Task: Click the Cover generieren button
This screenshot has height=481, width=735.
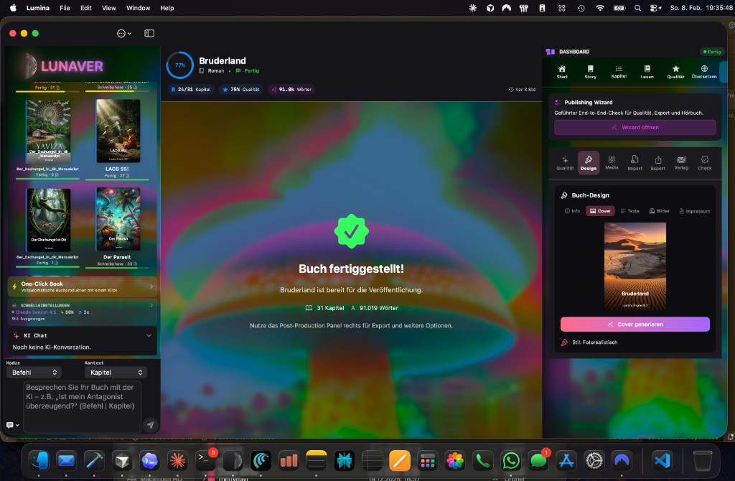Action: point(635,324)
